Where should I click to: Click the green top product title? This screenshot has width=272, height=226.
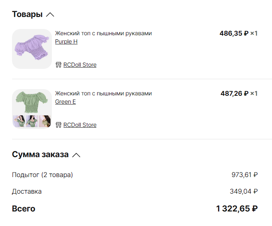pyautogui.click(x=103, y=93)
